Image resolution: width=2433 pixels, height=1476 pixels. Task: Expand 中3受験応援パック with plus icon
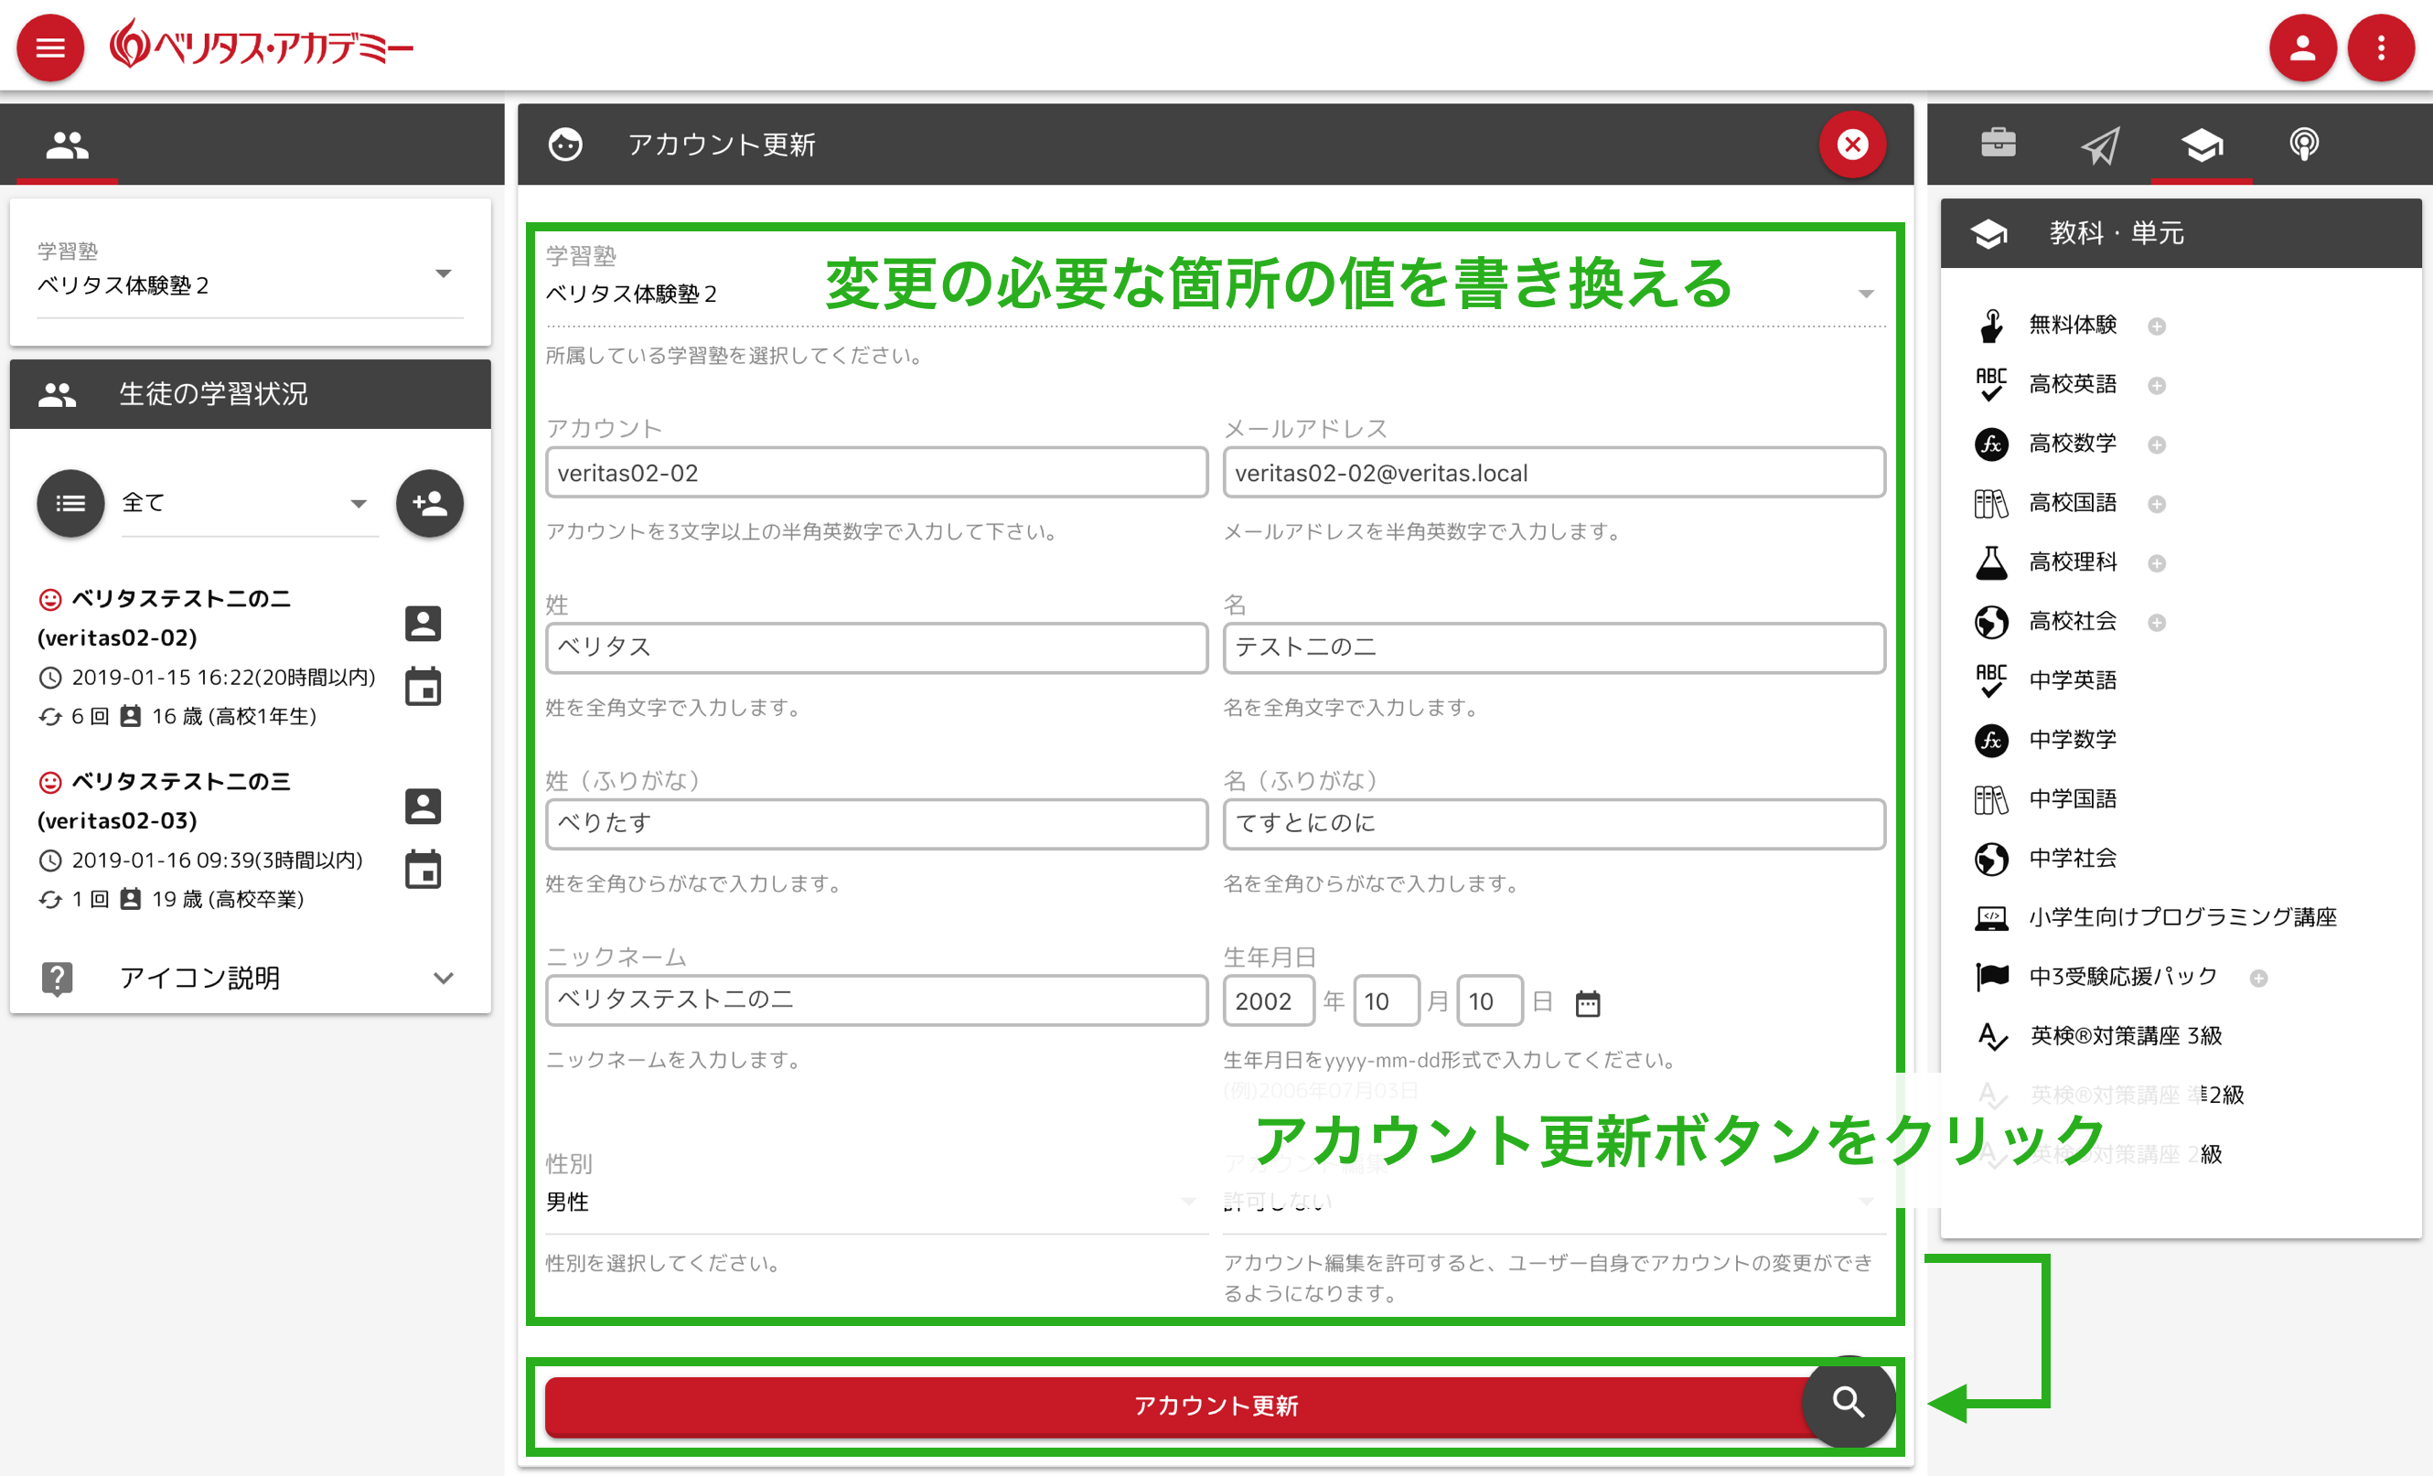tap(2258, 979)
